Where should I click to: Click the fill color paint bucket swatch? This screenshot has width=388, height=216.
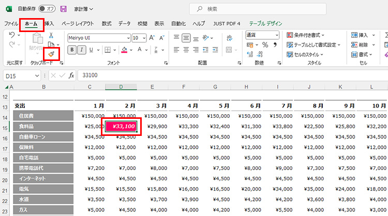coord(124,50)
